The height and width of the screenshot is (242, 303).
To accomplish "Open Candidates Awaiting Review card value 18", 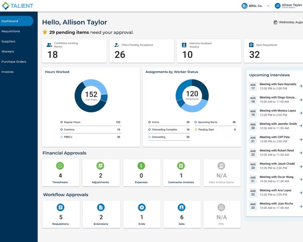I will [x=52, y=55].
